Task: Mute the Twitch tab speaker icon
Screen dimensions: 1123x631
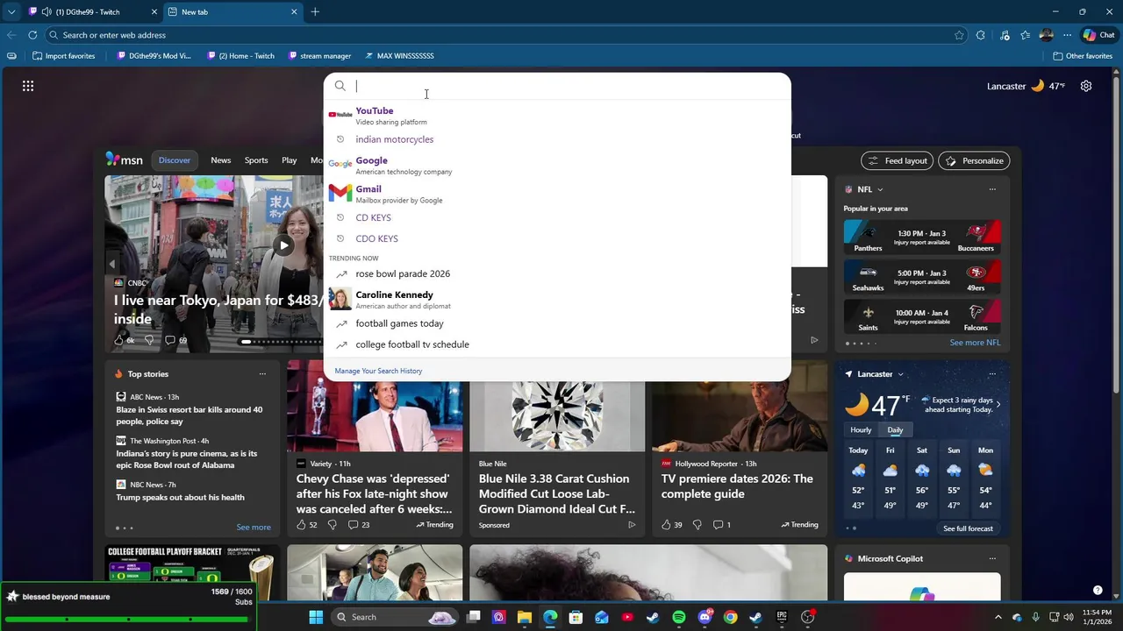Action: click(x=46, y=12)
